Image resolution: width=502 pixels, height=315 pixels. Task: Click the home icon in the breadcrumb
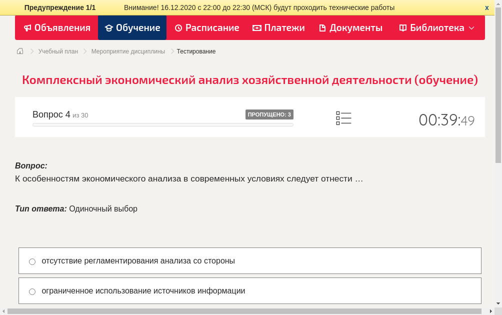(x=19, y=51)
